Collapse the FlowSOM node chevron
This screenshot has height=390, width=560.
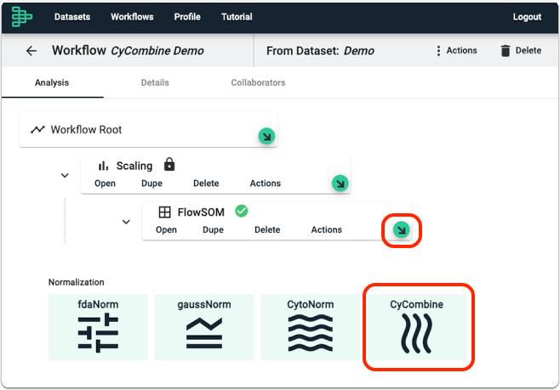tap(126, 222)
